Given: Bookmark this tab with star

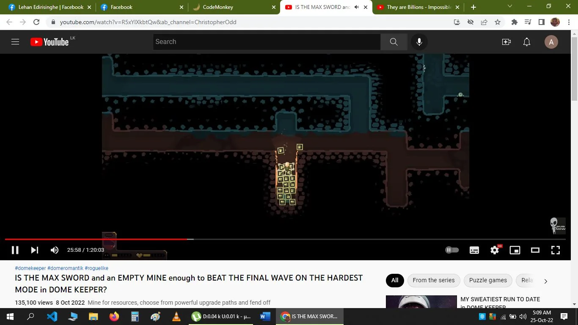Looking at the screenshot, I should tap(498, 22).
